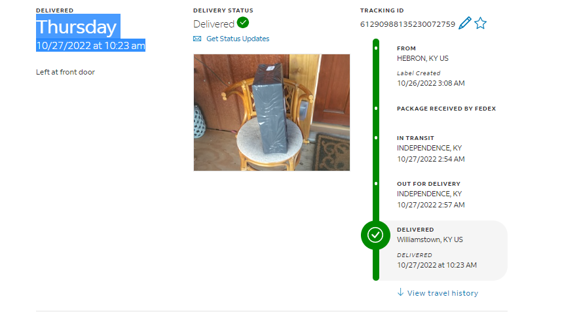Click the pencil edit icon beside tracking ID
Viewport: 562px width, 335px height.
click(465, 24)
